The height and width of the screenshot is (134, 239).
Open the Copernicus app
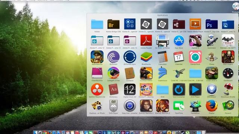(x=162, y=73)
